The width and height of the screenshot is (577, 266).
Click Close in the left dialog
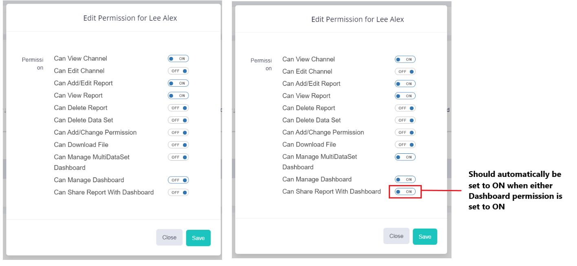(169, 238)
